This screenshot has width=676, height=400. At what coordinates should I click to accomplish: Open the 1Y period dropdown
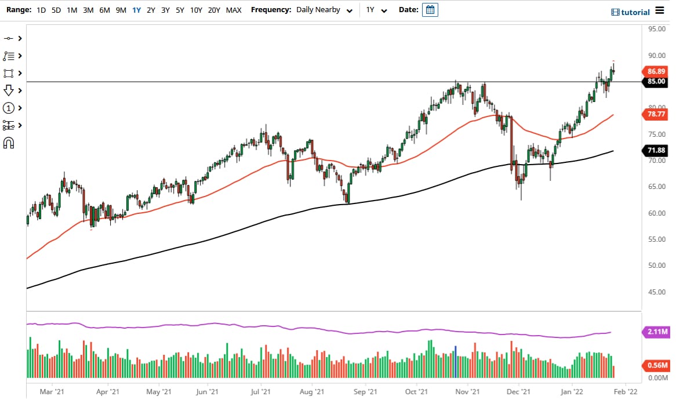coord(376,10)
